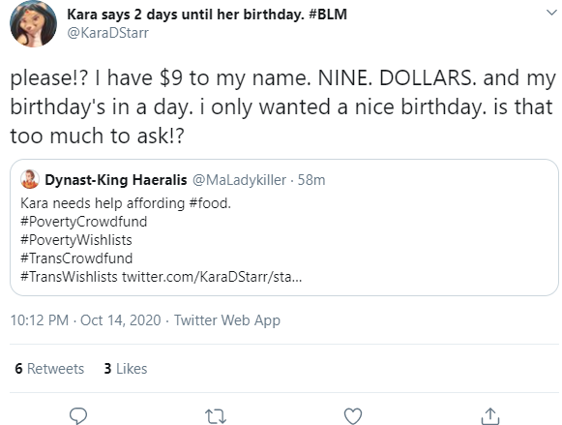
Task: Open the #TransCrowdfund hashtag
Action: coord(76,258)
